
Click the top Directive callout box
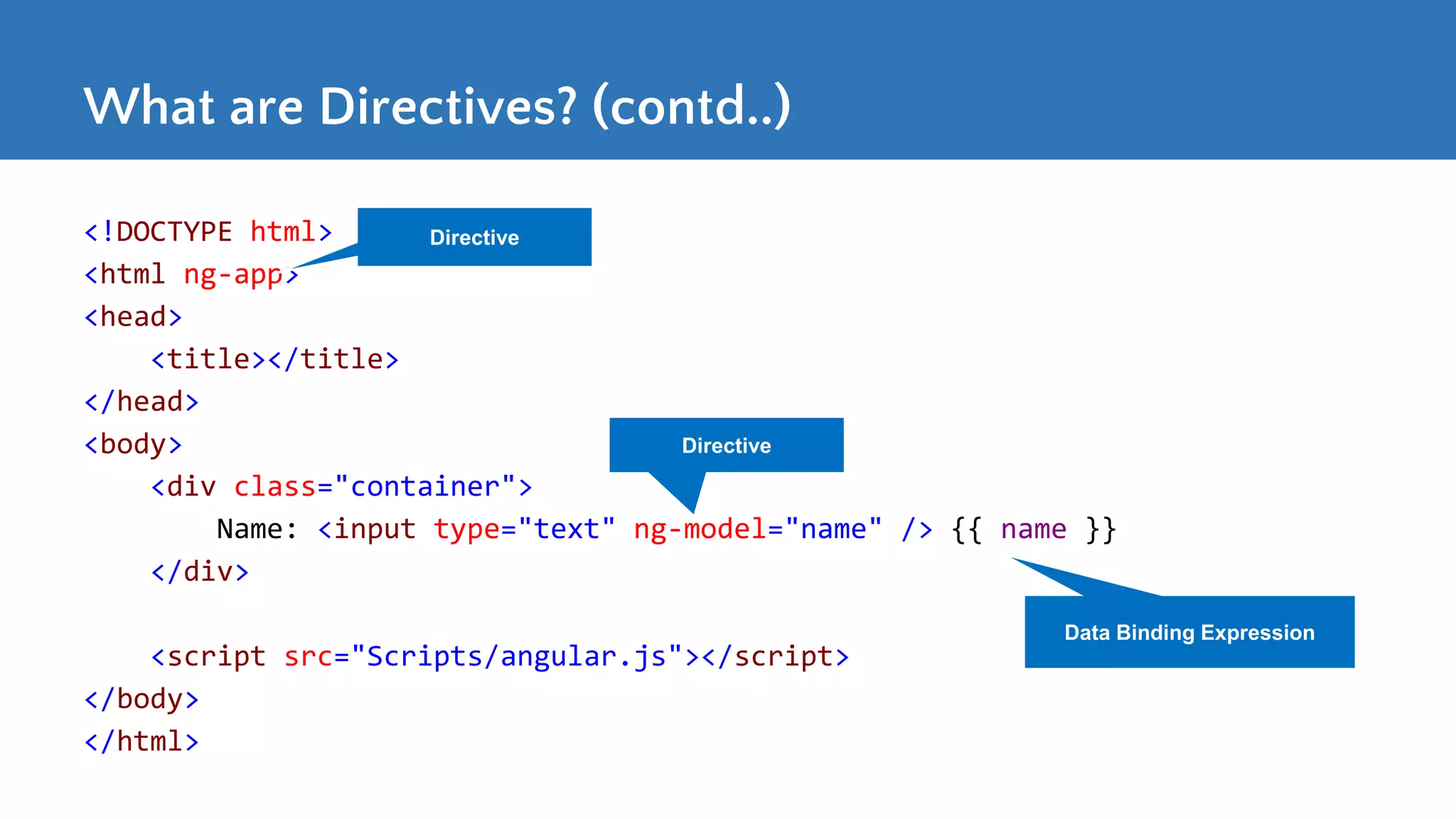click(474, 237)
